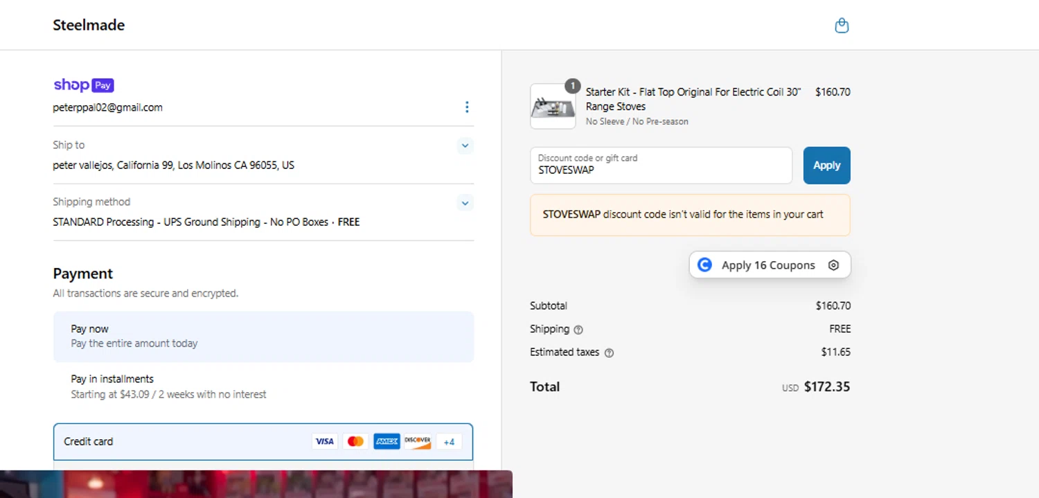1039x498 pixels.
Task: Select the Pay now option
Action: click(x=263, y=337)
